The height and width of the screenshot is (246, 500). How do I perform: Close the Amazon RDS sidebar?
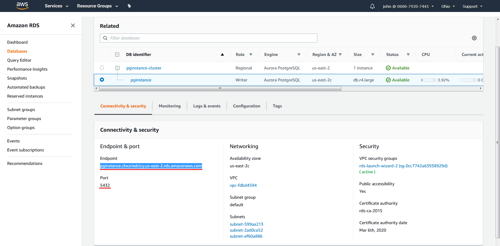[73, 25]
